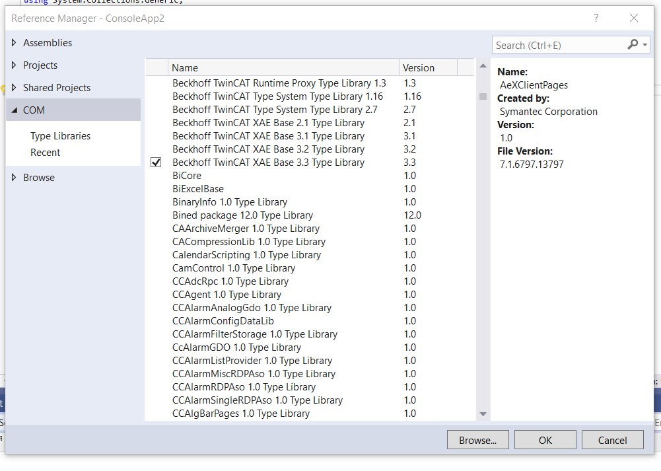Open the search options dropdown arrow
Viewport: 661px width, 471px height.
pyautogui.click(x=645, y=44)
